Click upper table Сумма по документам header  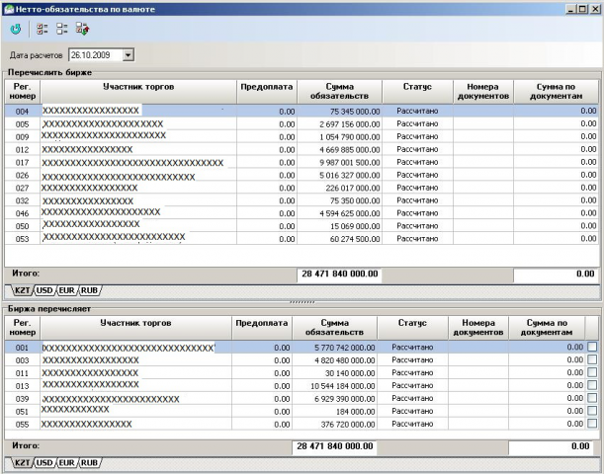tap(556, 92)
